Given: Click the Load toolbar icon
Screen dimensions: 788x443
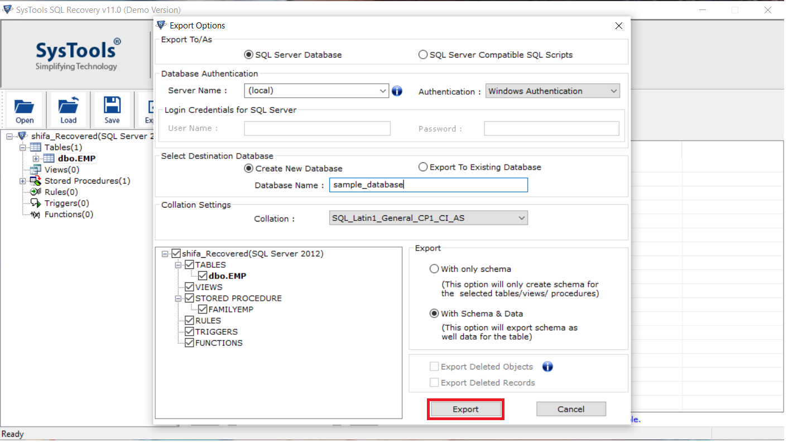Looking at the screenshot, I should (69, 106).
